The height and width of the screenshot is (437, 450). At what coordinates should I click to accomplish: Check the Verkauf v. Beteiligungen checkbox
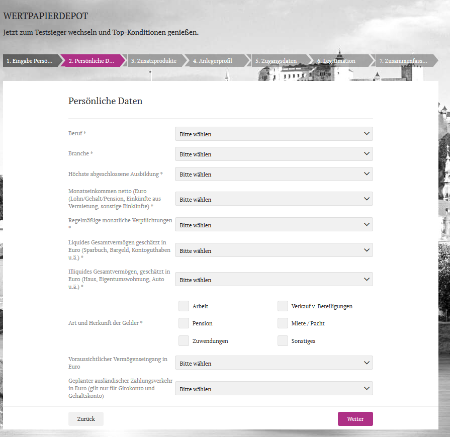point(283,306)
